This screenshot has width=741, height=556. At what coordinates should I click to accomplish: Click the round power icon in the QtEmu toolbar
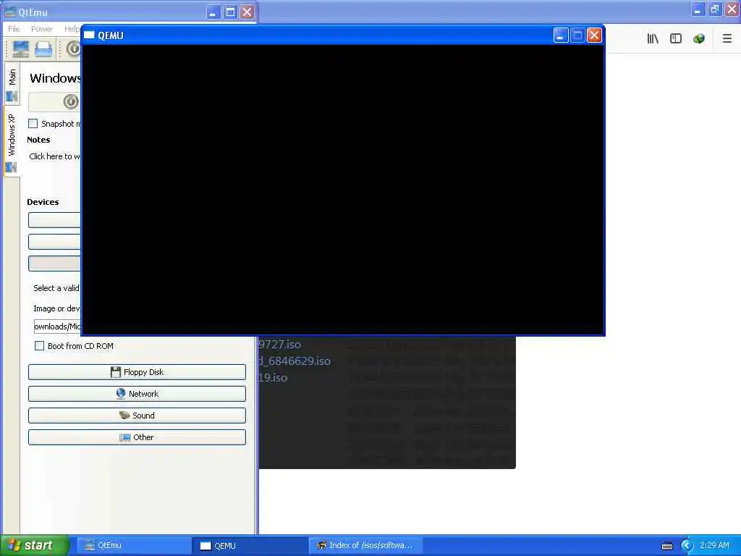coord(73,49)
